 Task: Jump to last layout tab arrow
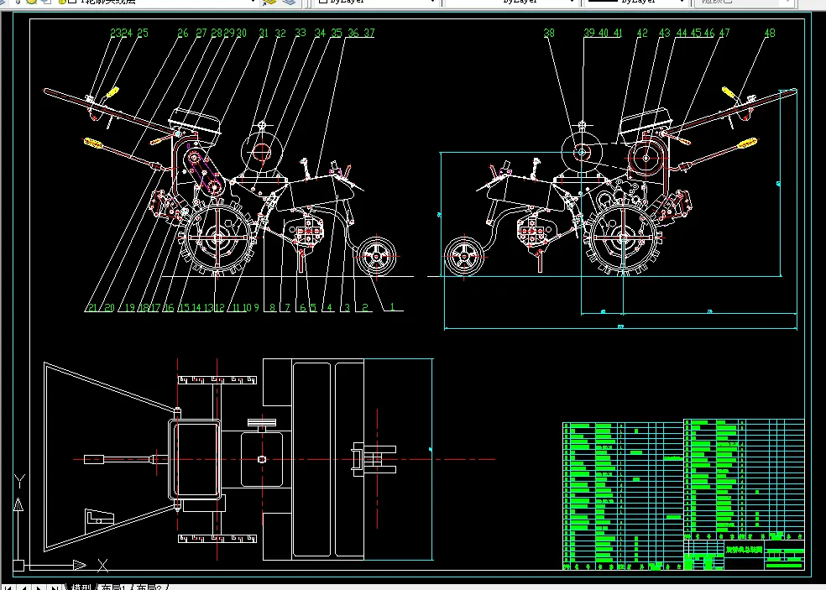tap(55, 587)
